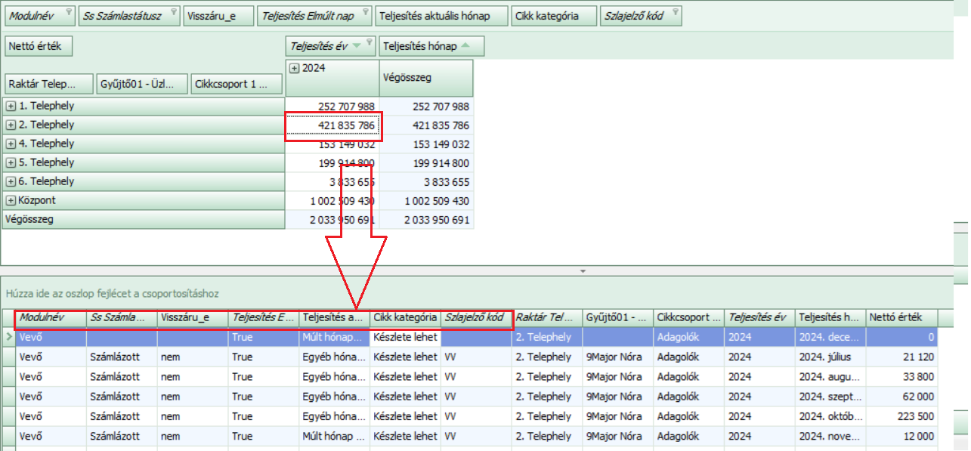Screen dimensions: 971x451
Task: Expand the Központ row
Action: (x=11, y=201)
